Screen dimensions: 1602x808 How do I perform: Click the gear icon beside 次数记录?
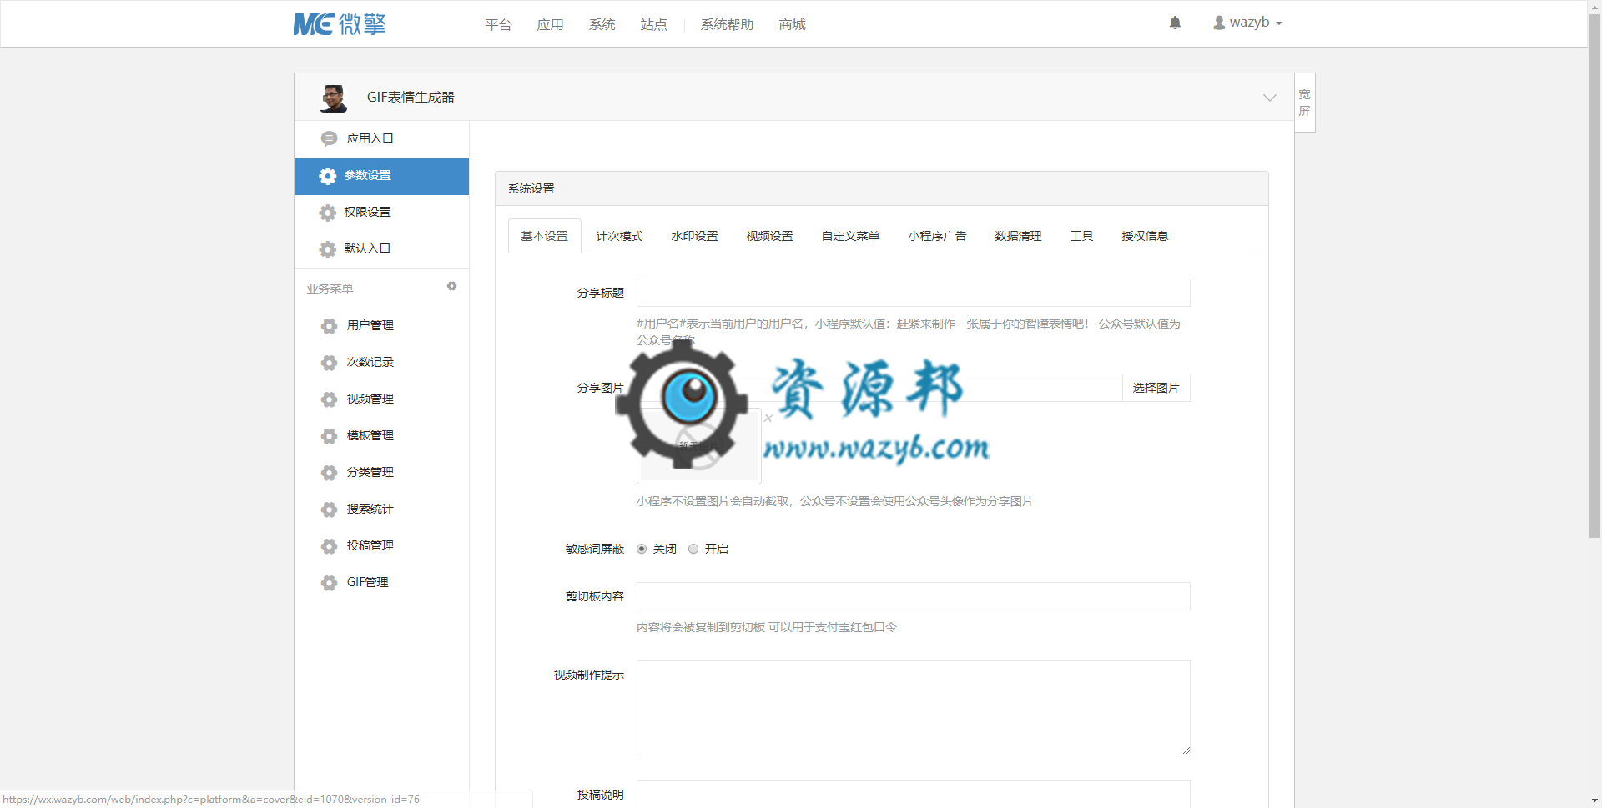click(329, 363)
